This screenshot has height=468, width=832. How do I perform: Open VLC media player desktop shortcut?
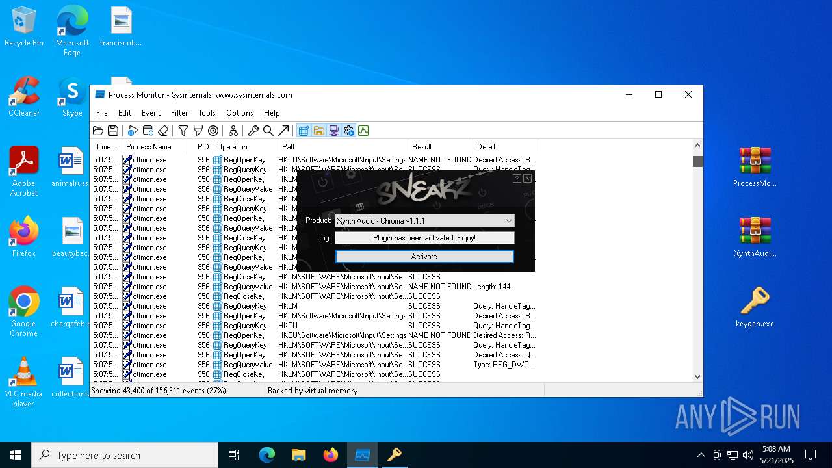click(24, 382)
